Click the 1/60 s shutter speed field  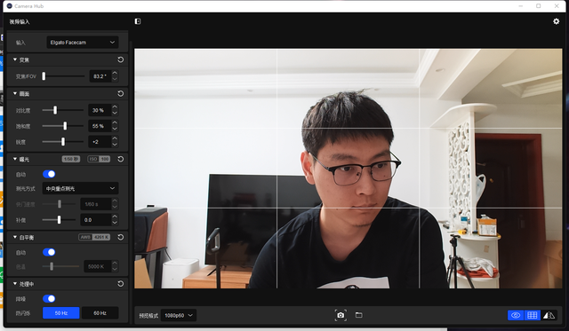[x=96, y=204]
